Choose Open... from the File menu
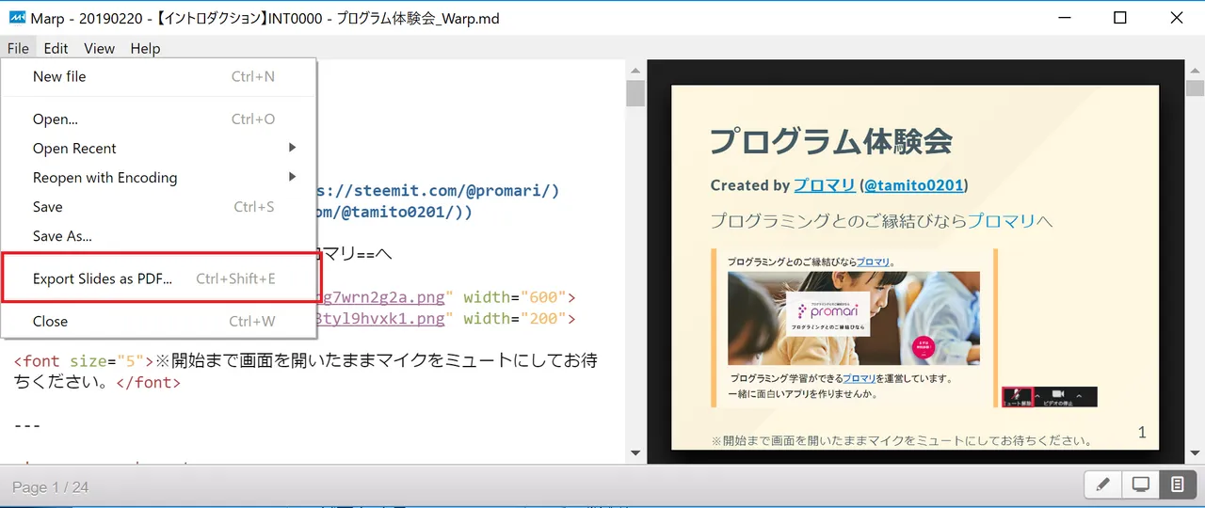The image size is (1205, 508). [158, 119]
